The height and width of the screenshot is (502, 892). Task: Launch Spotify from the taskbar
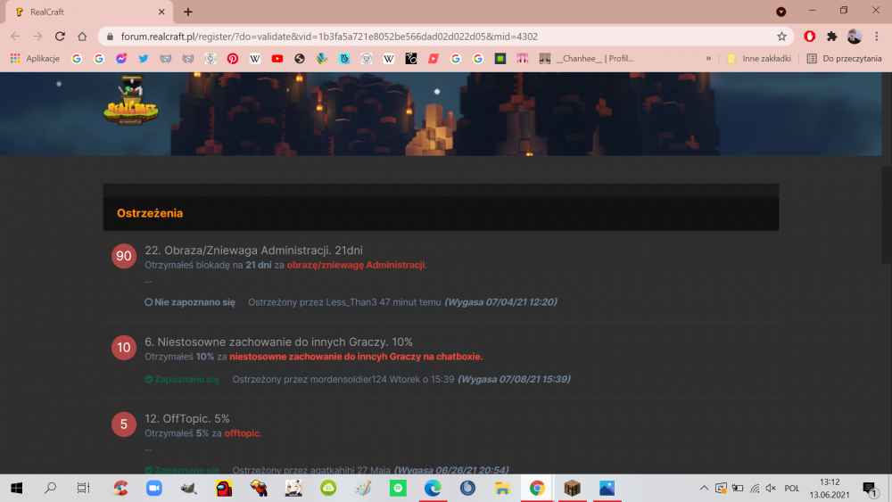click(398, 488)
